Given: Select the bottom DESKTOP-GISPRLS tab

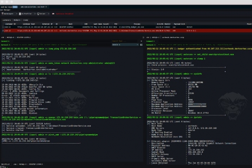Looking at the screenshot, I should [x=28, y=164].
